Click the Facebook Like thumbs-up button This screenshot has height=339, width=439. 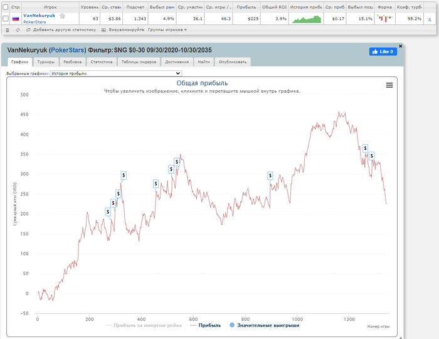click(x=383, y=51)
